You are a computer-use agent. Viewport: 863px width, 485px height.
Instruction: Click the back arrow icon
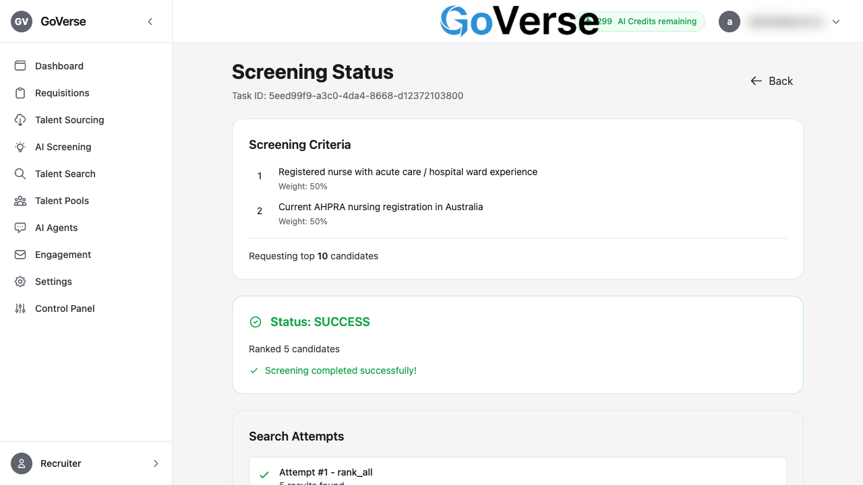pos(756,81)
